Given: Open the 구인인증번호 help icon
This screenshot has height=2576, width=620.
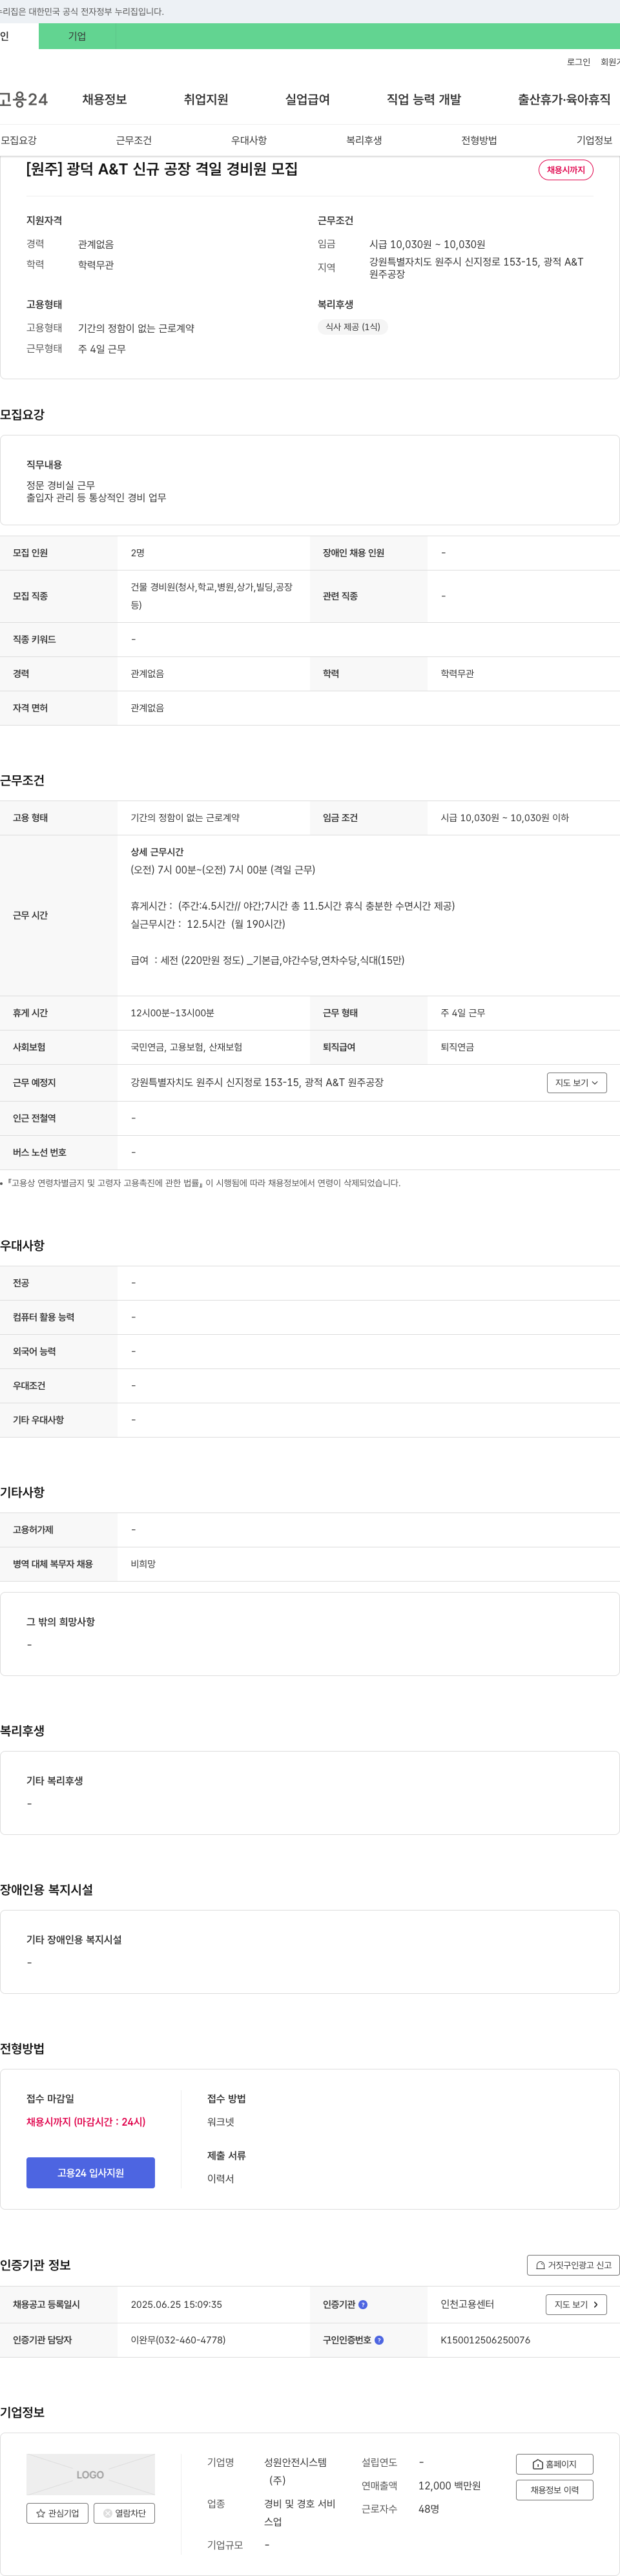Looking at the screenshot, I should coord(379,2340).
